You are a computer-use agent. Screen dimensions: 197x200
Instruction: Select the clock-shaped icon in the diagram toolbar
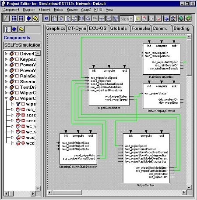88,18
